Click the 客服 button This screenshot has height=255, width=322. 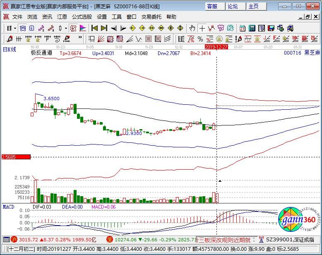point(215,6)
